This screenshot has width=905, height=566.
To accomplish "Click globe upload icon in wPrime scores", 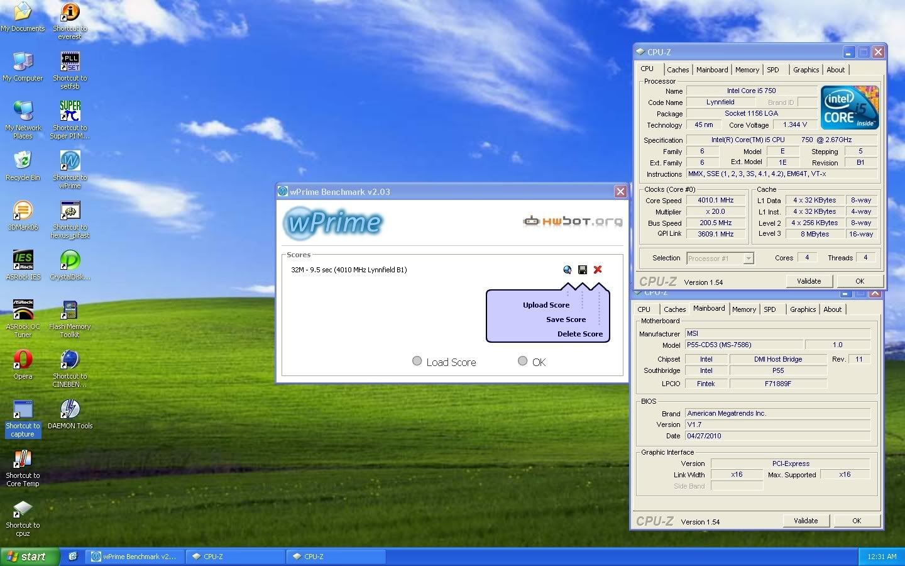I will [x=568, y=270].
